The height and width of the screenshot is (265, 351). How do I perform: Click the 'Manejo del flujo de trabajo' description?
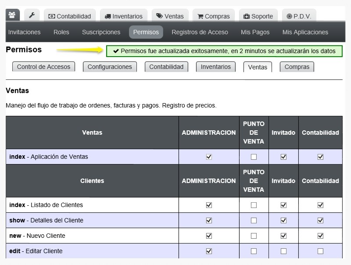[x=111, y=105]
